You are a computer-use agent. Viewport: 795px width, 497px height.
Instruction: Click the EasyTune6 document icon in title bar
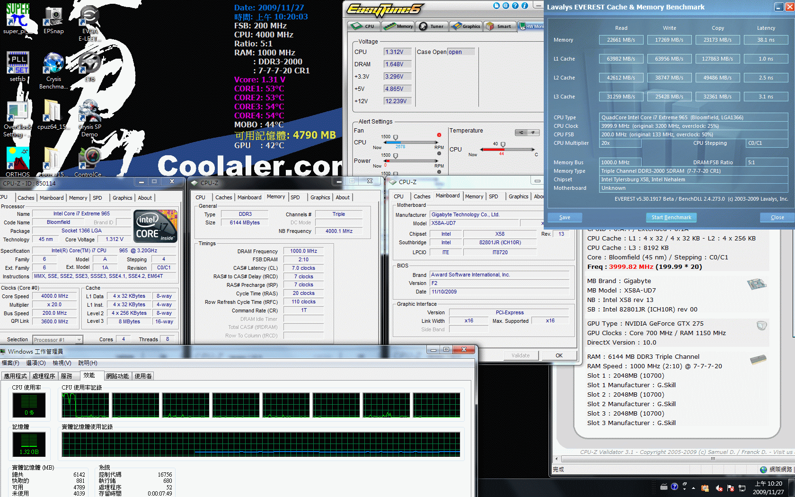[x=496, y=6]
